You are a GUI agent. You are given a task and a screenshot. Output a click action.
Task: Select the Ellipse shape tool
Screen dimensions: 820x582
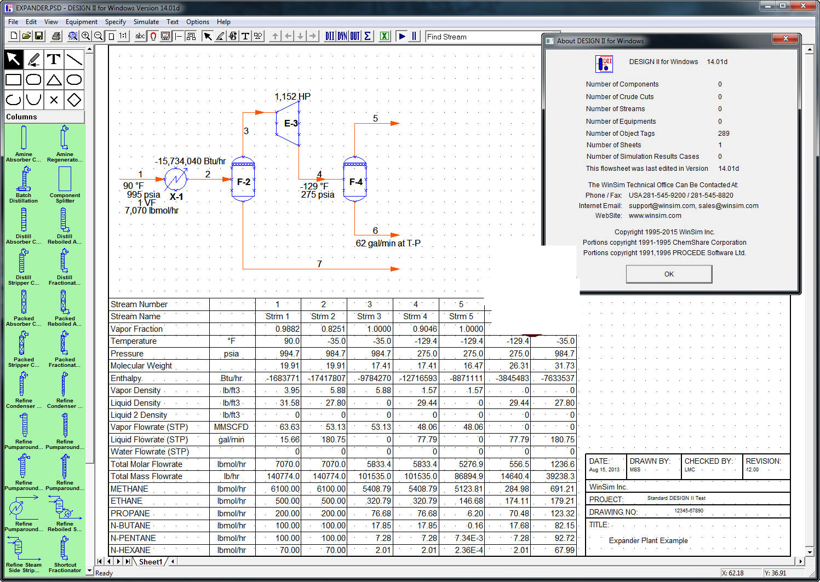coord(74,80)
